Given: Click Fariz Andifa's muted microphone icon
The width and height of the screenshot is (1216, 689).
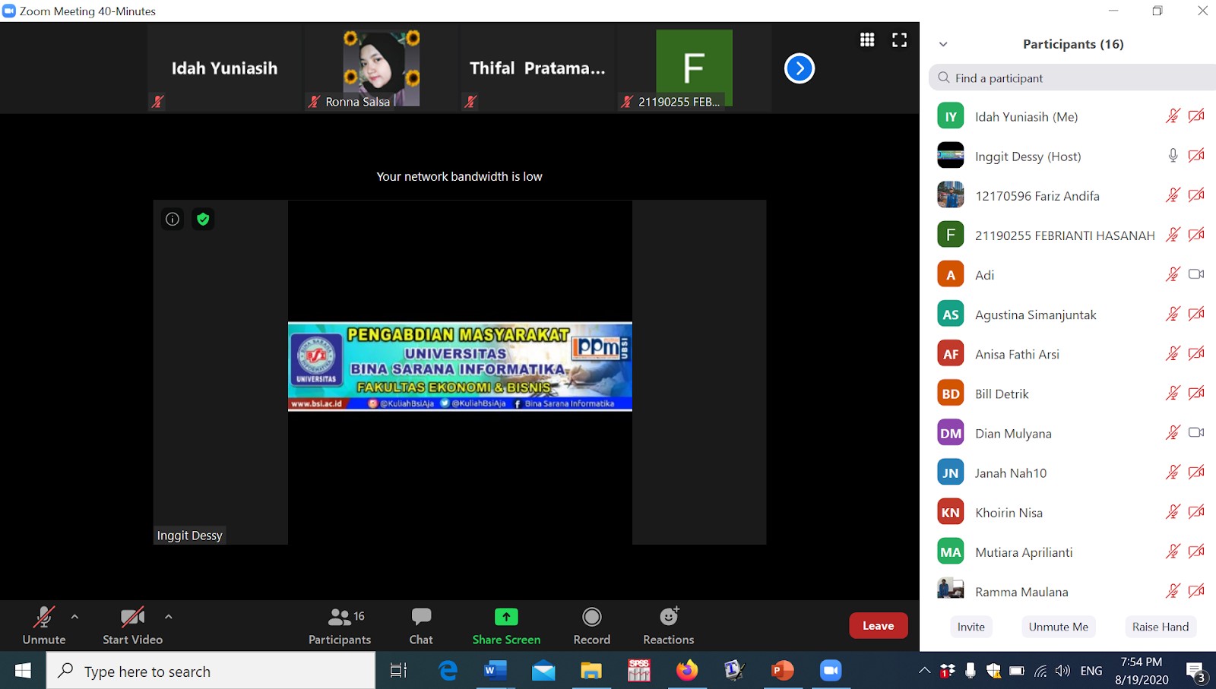Looking at the screenshot, I should (x=1173, y=195).
